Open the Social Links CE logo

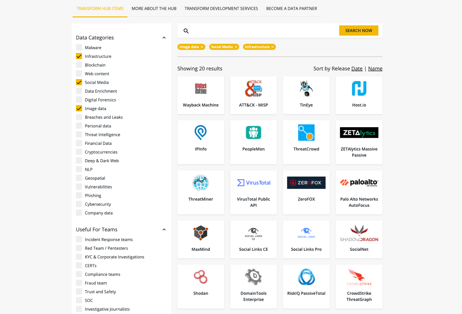[254, 234]
